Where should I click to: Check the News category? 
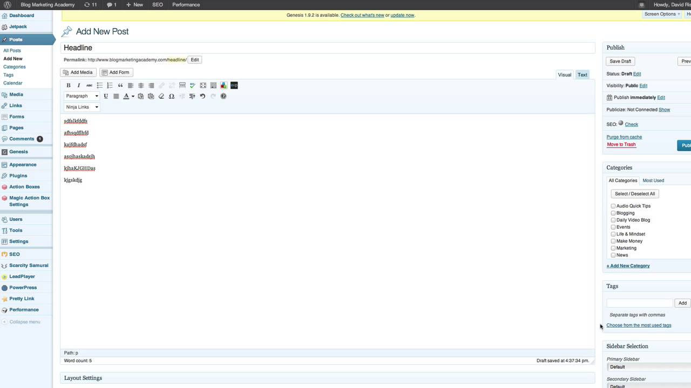pos(613,255)
